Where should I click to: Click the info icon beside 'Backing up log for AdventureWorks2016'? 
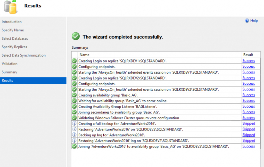click(x=75, y=135)
